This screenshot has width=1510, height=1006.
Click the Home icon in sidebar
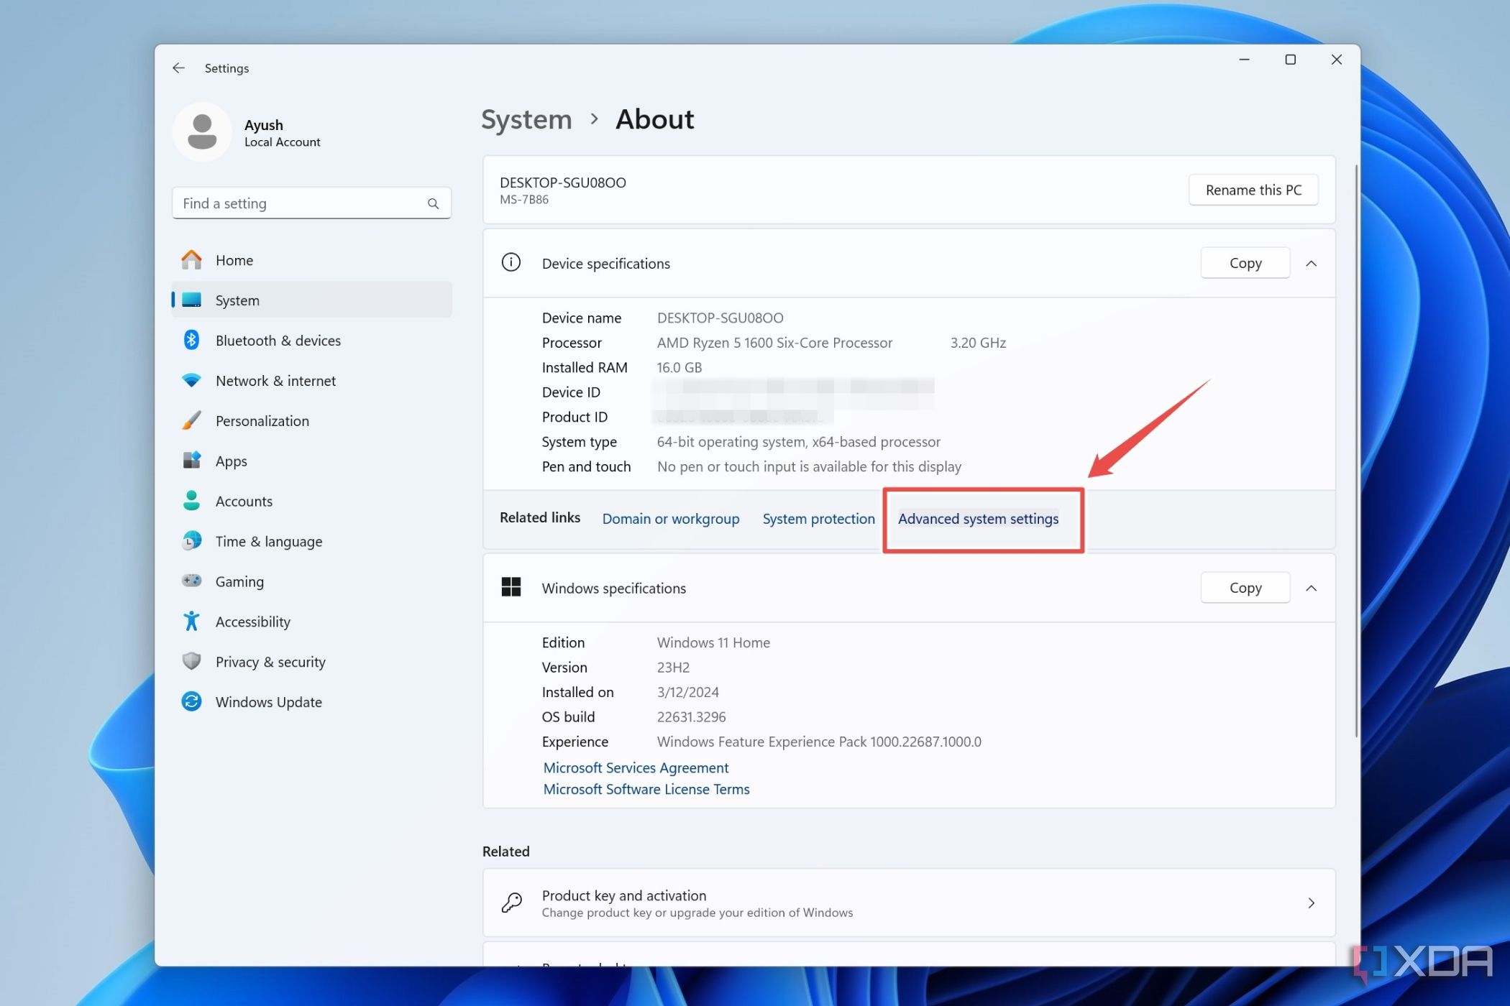191,259
